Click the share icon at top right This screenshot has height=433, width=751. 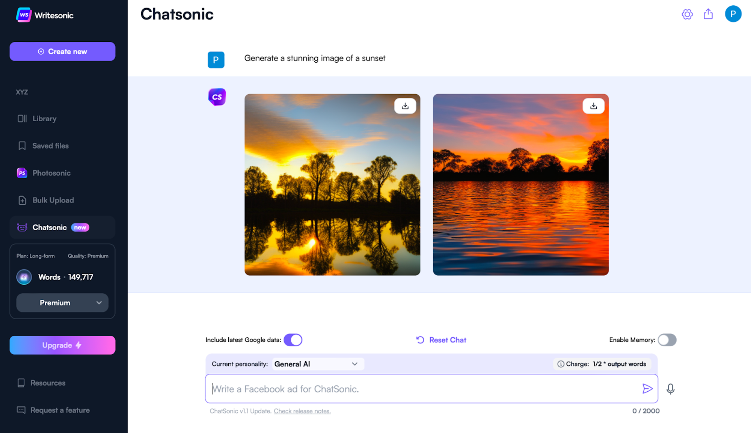point(708,14)
